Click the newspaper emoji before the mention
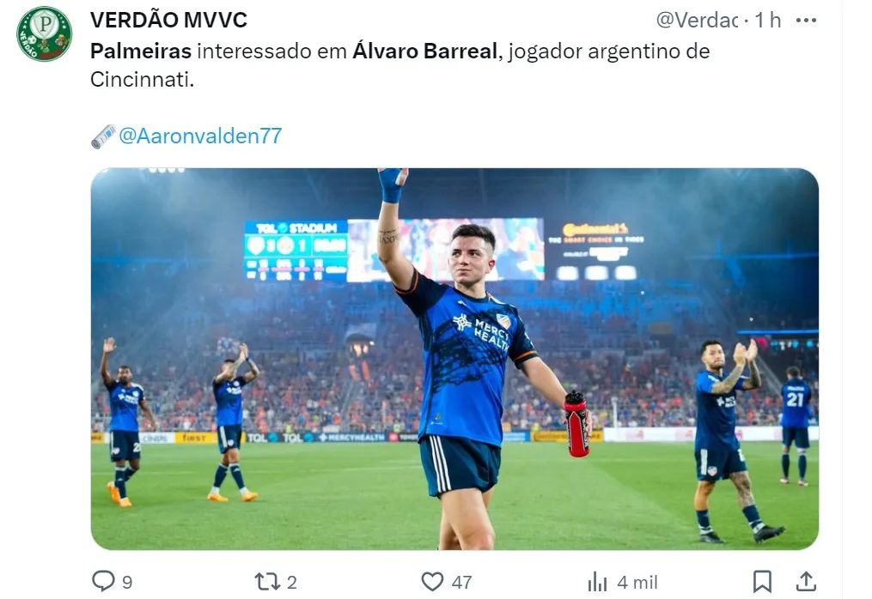Screen dimensions: 872x599 coord(103,136)
